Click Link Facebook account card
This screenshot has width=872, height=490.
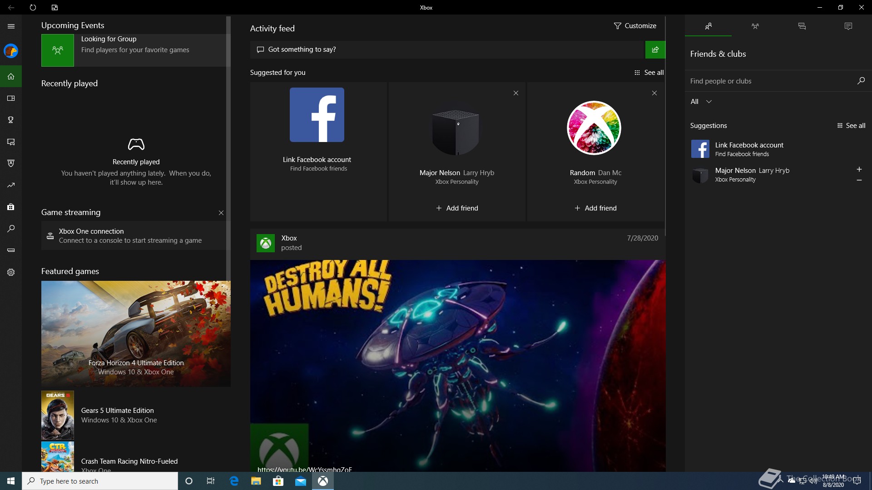point(318,152)
